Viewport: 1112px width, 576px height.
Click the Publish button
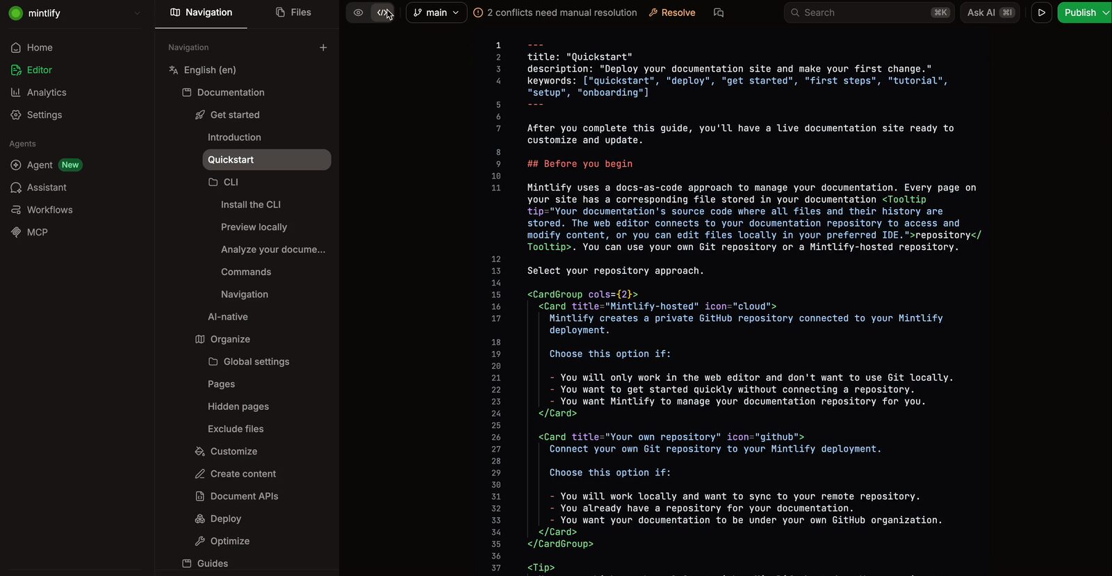point(1080,13)
